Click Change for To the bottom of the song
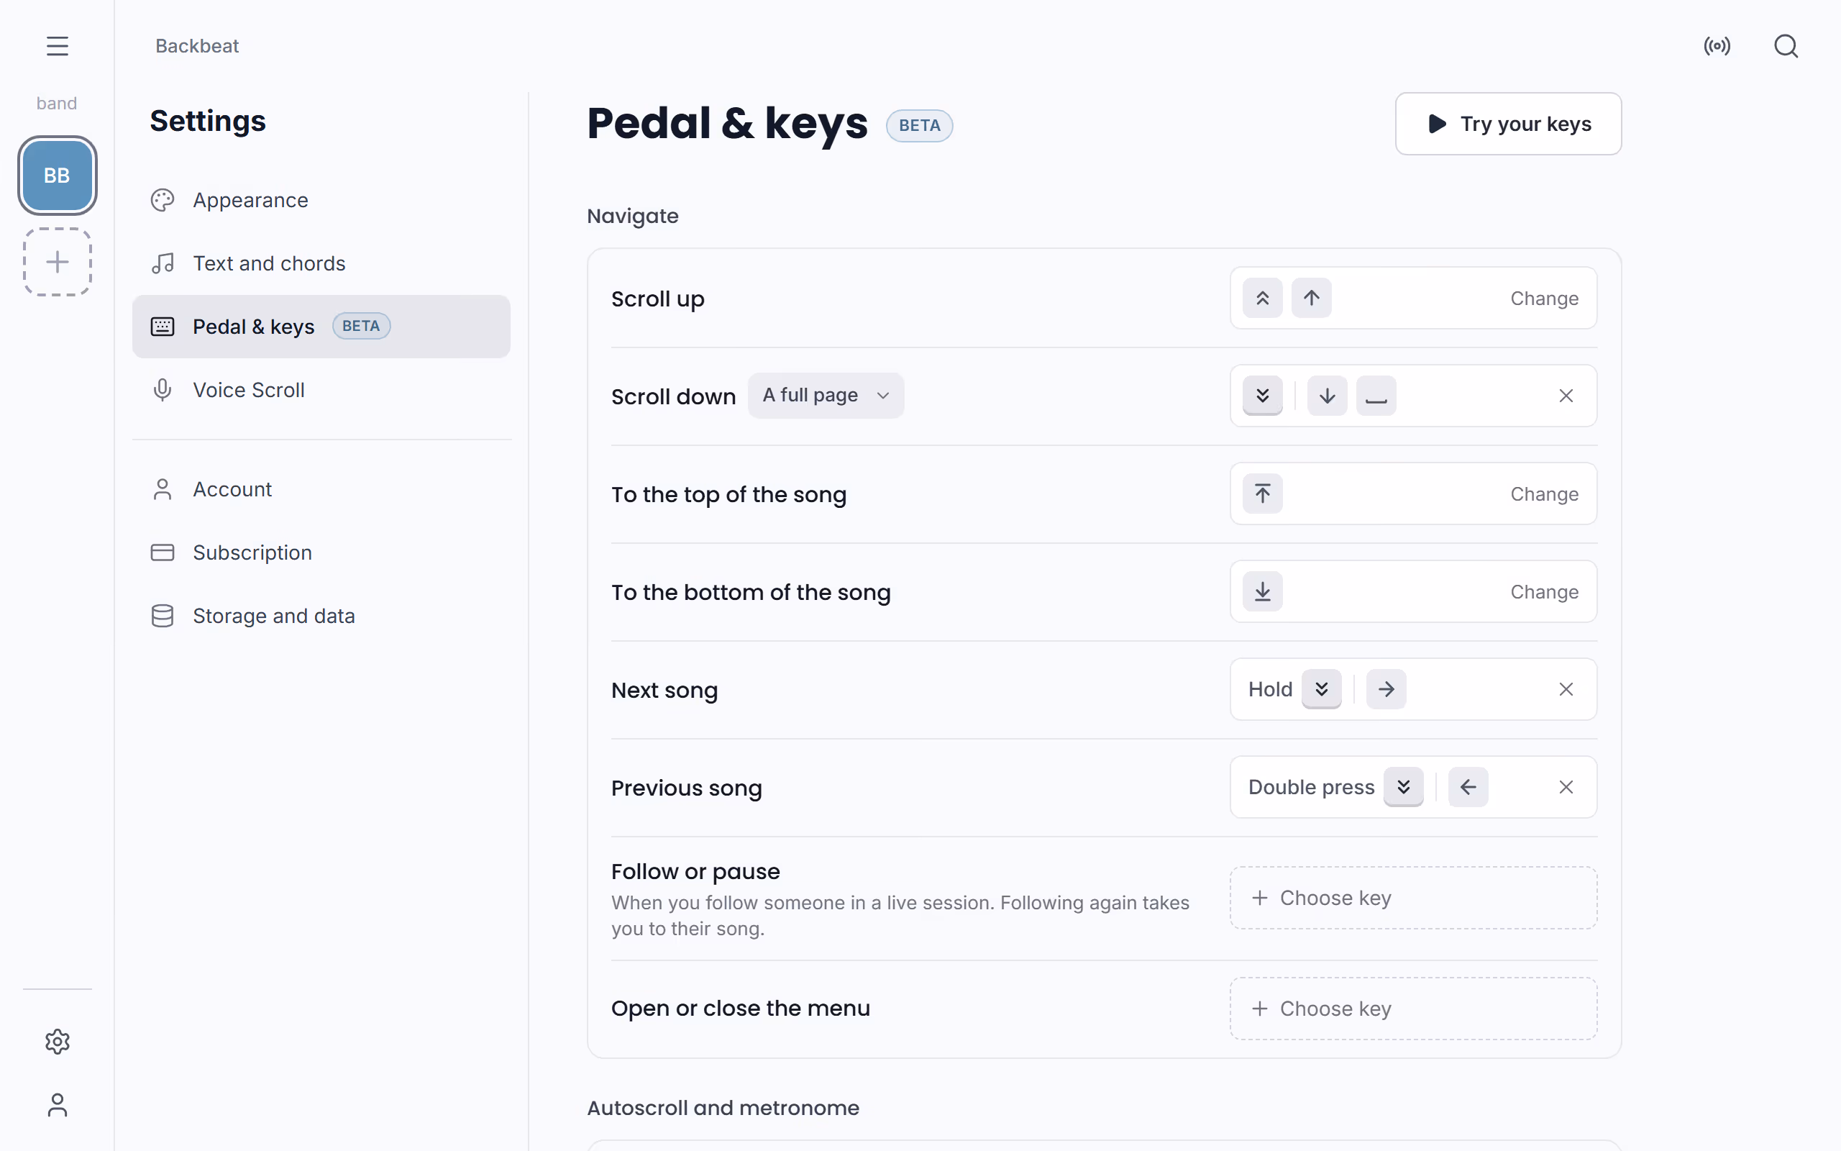Image resolution: width=1841 pixels, height=1151 pixels. point(1543,592)
